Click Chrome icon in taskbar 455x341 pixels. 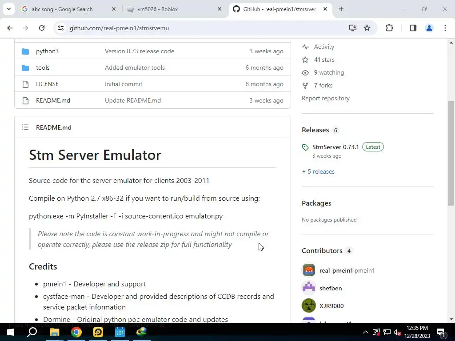(x=76, y=332)
